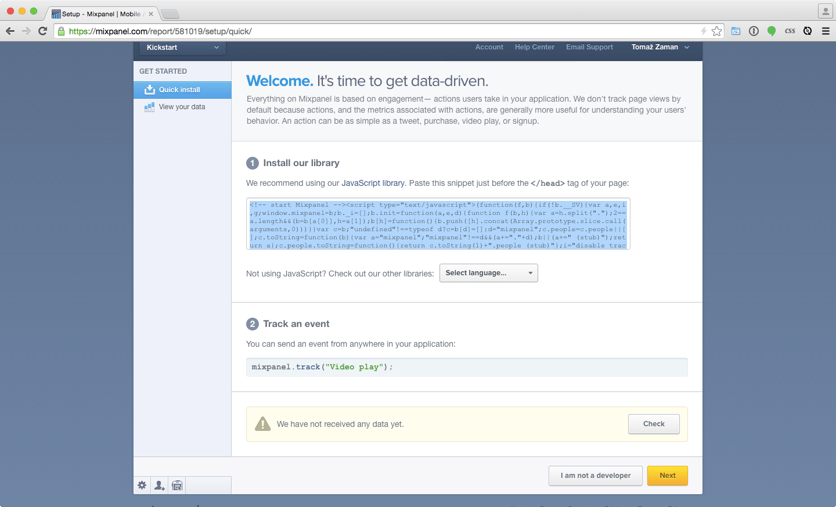Click the lightning bolt icon in address bar
Screen dimensions: 836x507
[704, 31]
